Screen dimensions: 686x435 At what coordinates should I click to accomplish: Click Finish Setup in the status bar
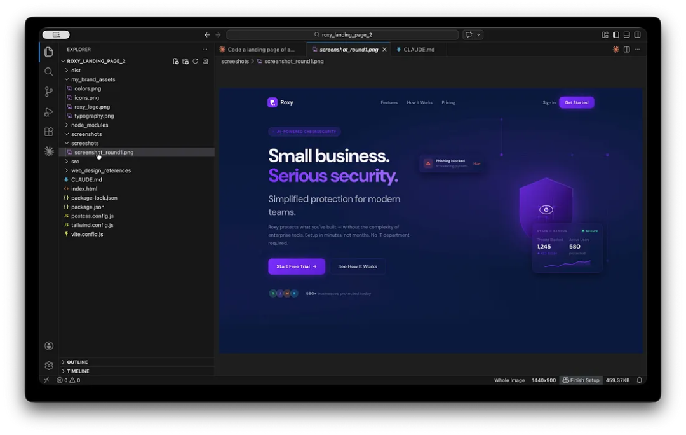click(x=581, y=380)
